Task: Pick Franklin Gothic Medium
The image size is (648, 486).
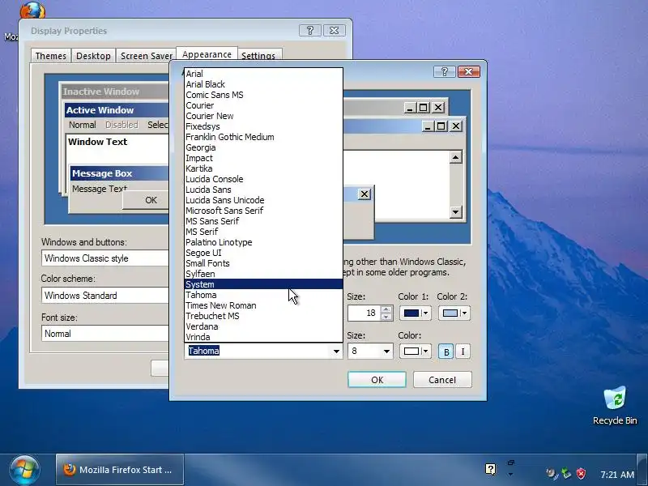Action: tap(263, 137)
